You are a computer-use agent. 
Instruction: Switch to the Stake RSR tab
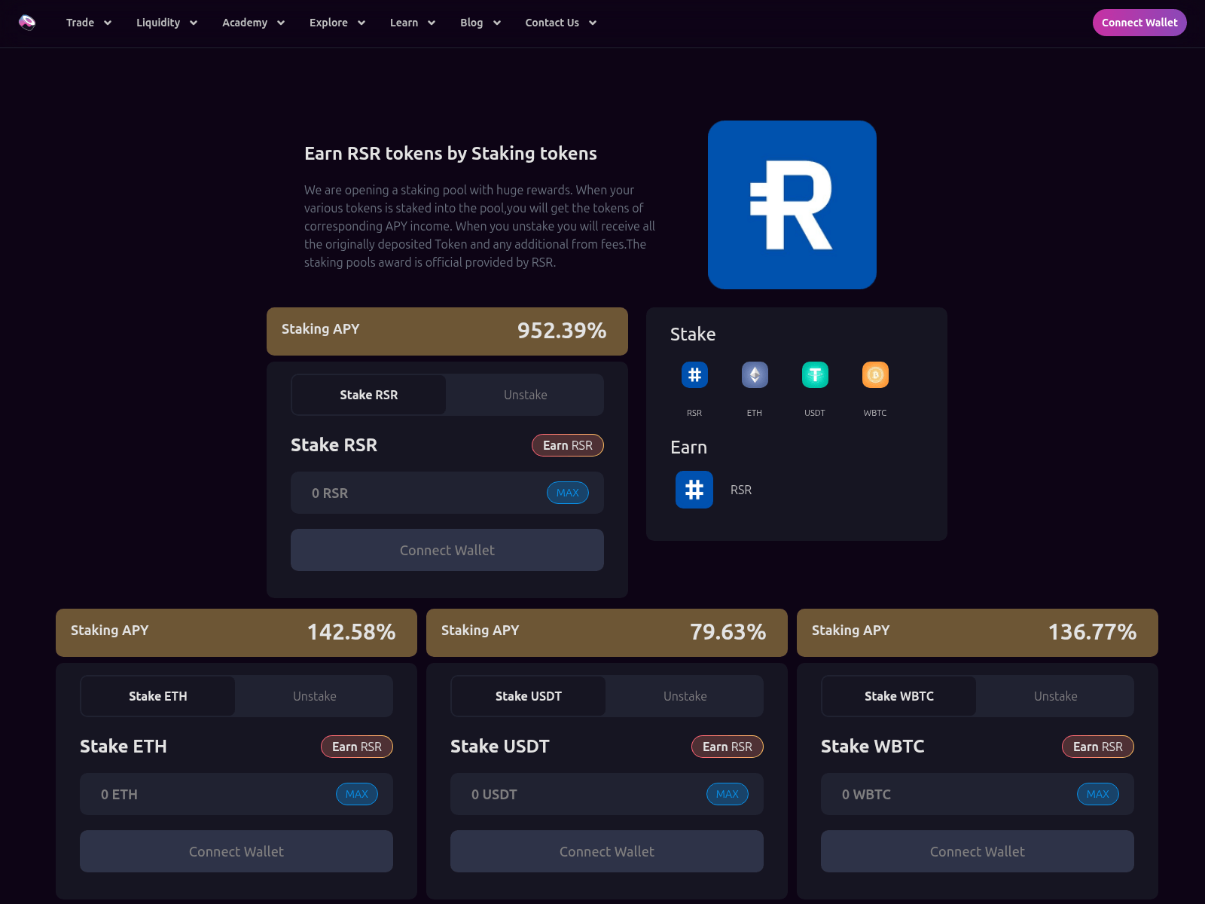click(x=369, y=395)
